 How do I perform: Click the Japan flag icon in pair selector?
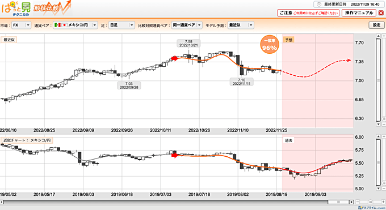point(65,25)
